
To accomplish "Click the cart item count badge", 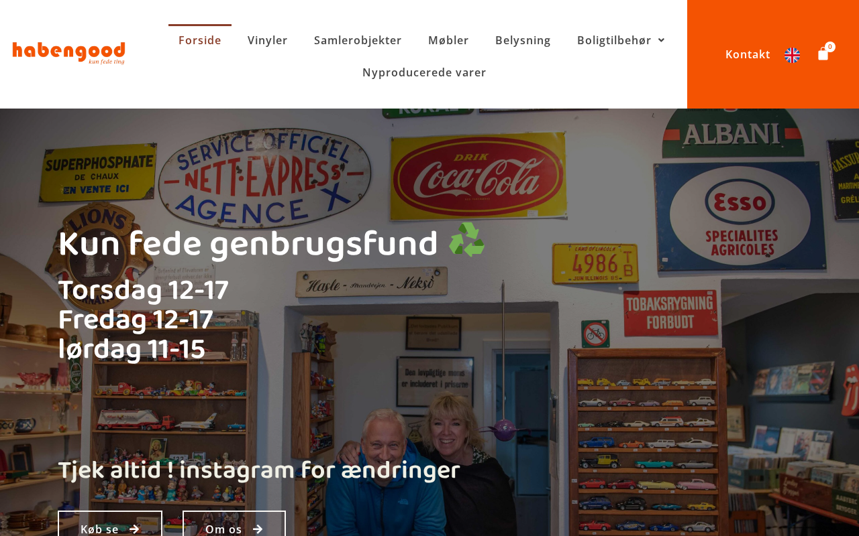I will (830, 47).
